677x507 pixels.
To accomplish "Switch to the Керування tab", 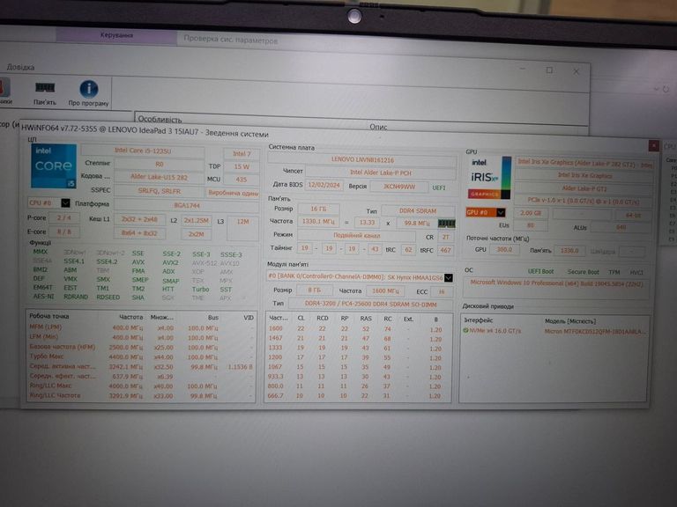I will point(117,35).
